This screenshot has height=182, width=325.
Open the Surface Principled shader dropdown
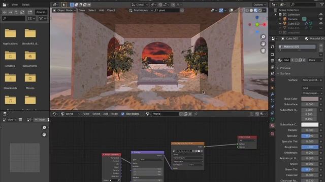pos(312,80)
